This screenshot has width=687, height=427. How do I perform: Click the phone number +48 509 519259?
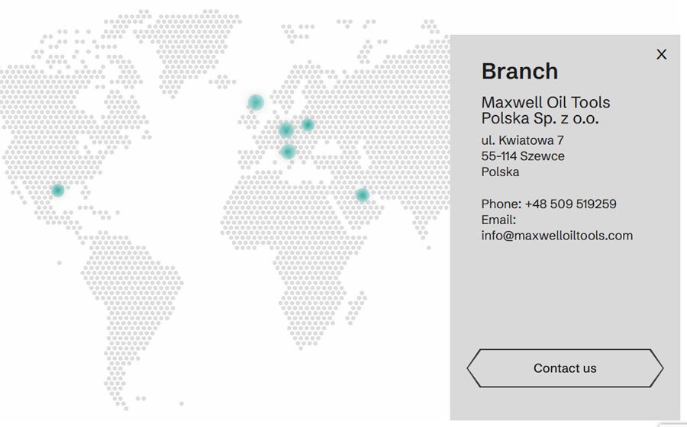click(570, 204)
